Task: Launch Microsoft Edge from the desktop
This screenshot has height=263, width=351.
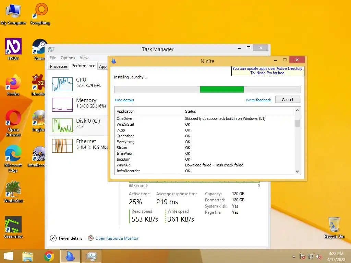Action: click(13, 158)
